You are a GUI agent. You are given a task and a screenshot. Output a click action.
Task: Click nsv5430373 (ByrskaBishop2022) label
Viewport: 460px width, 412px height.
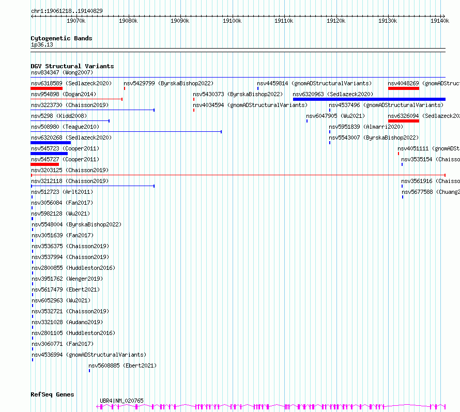[238, 94]
